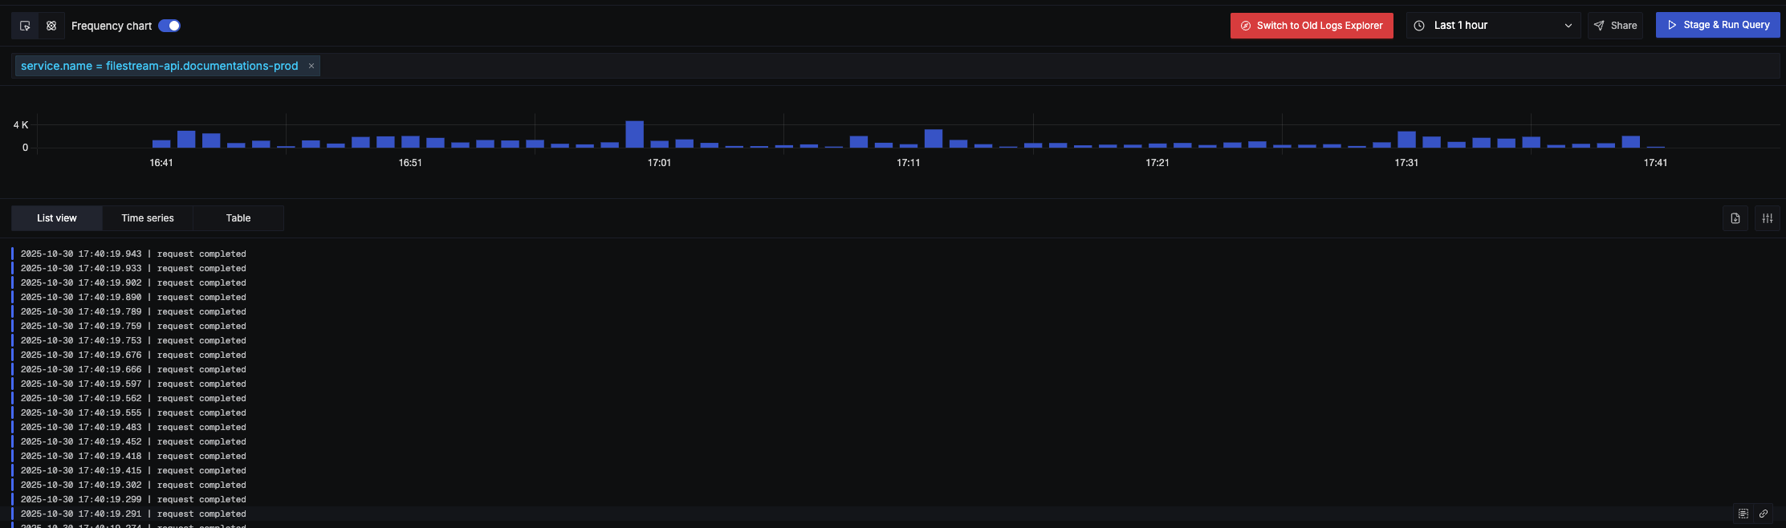The image size is (1786, 528).
Task: Switch to the Time series tab
Action: tap(148, 218)
